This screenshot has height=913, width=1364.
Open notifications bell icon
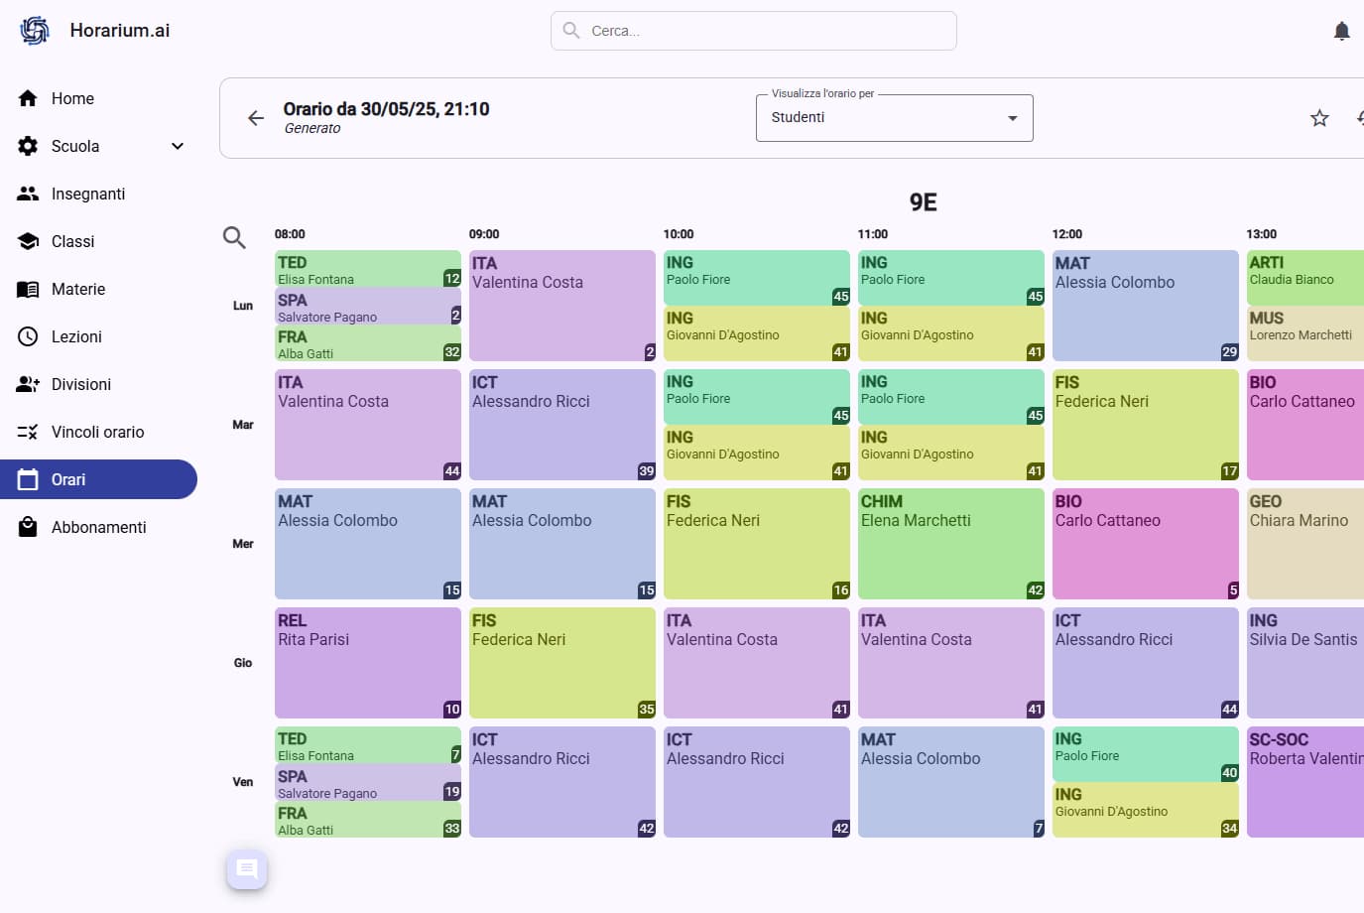(1341, 31)
